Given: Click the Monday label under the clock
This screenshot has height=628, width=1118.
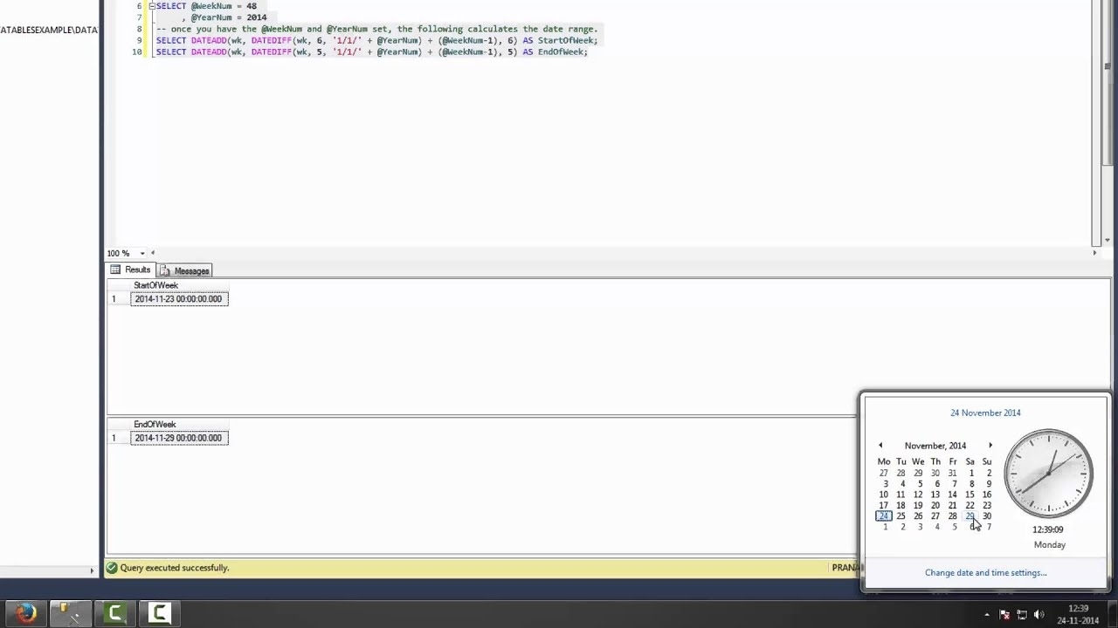Looking at the screenshot, I should pyautogui.click(x=1049, y=545).
